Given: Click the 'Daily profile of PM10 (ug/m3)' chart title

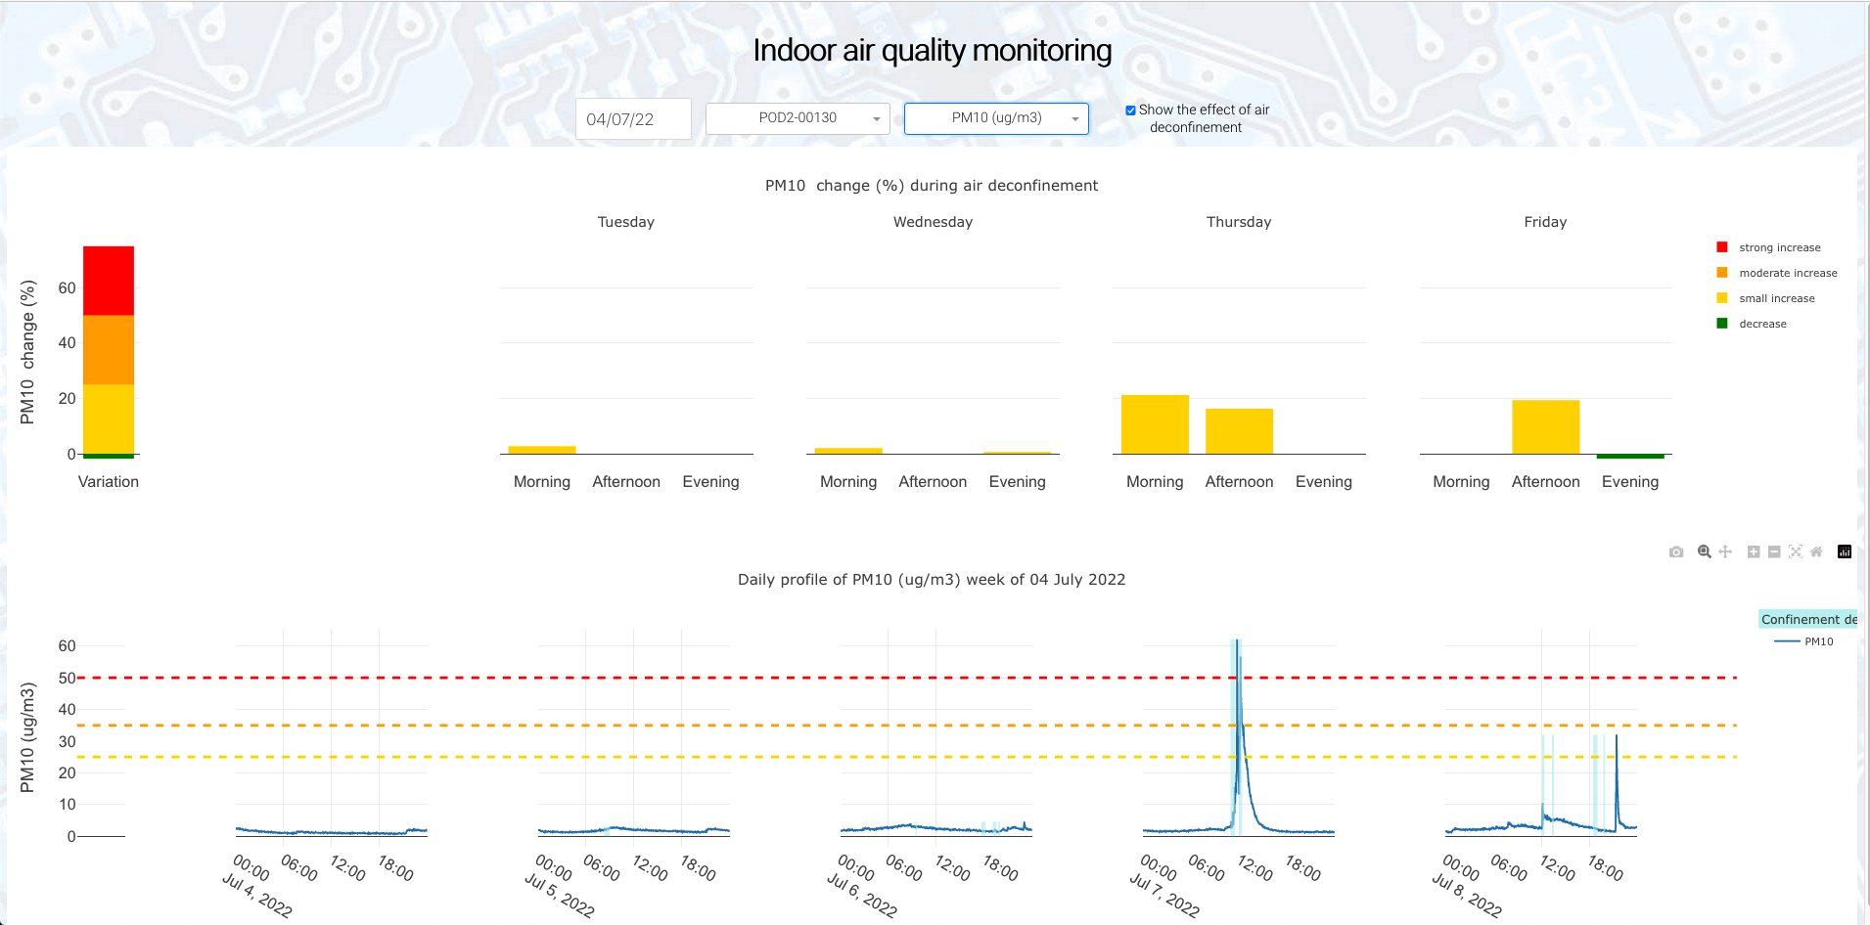Looking at the screenshot, I should (932, 580).
